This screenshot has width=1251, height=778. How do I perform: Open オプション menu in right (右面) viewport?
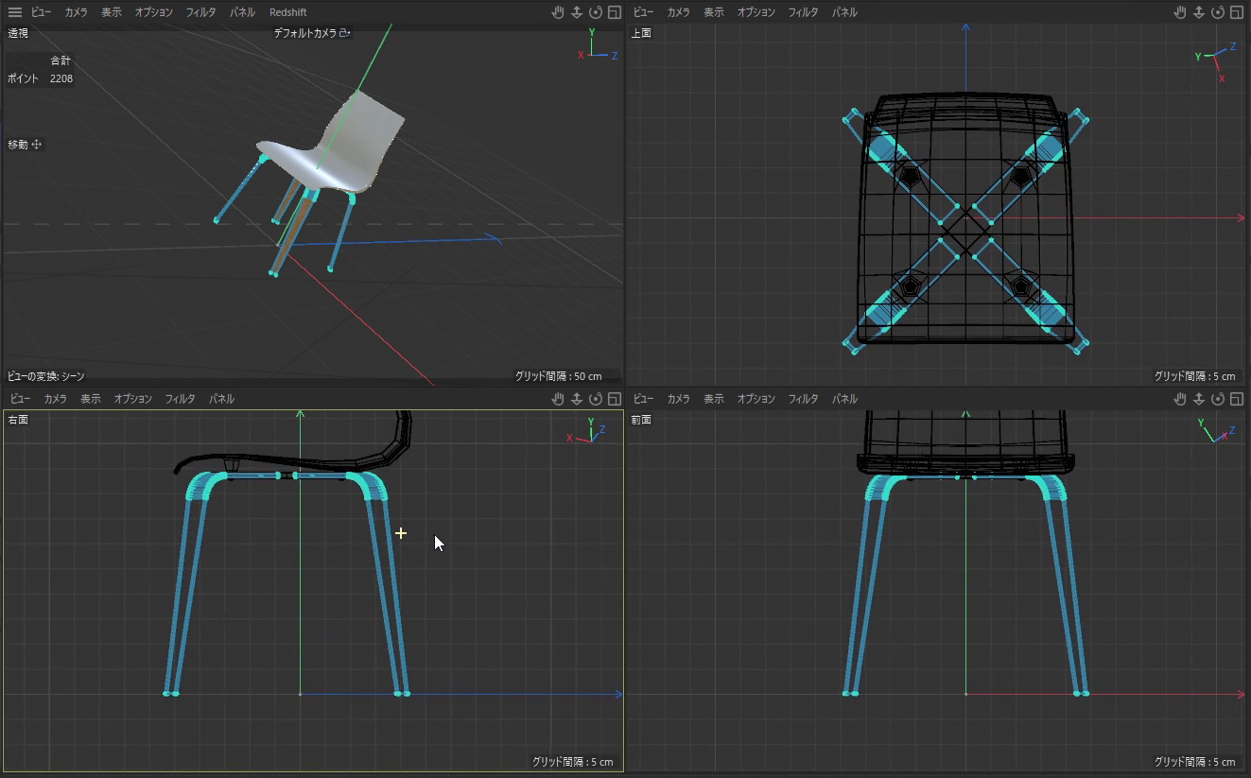[132, 399]
